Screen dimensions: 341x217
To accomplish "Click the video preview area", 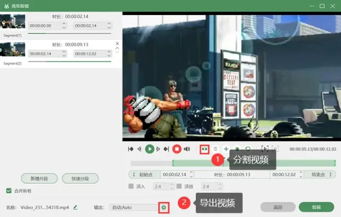I will pyautogui.click(x=231, y=76).
